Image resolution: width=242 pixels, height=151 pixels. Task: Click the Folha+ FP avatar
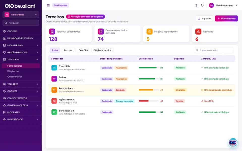click(x=54, y=79)
